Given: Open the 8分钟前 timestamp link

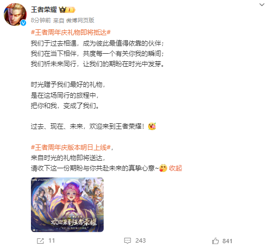Looking at the screenshot, I should click(41, 20).
